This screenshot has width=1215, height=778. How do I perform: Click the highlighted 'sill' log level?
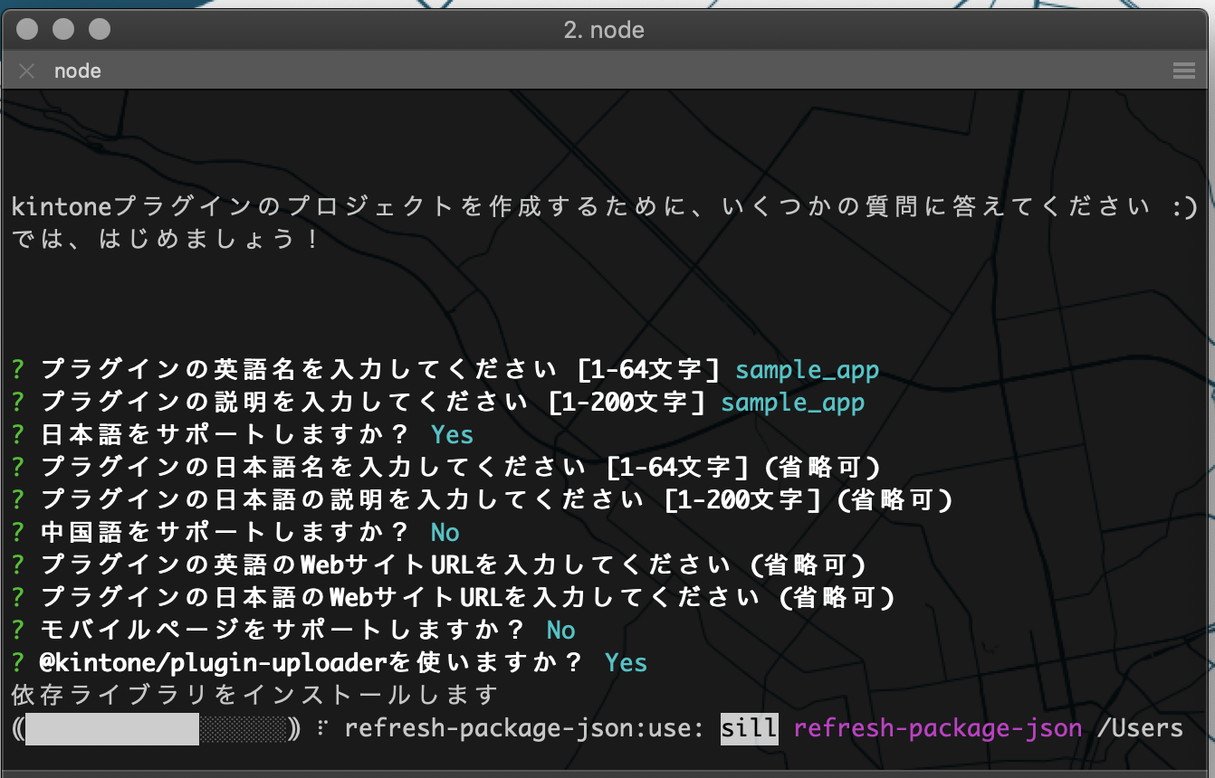coord(750,728)
